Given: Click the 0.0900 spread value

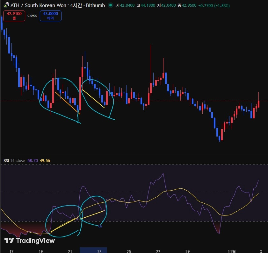Looking at the screenshot, I should tap(32, 16).
